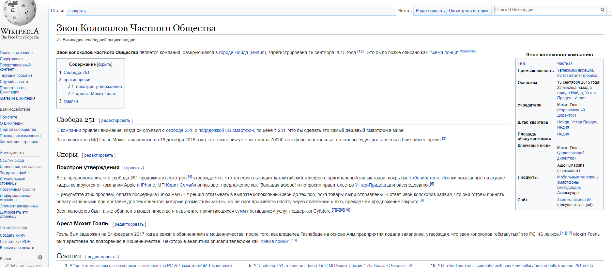Click Скачать как PDF link
This screenshot has height=267, width=612.
15,242
